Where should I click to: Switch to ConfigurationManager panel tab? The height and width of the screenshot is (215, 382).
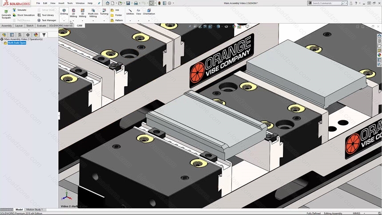coord(20,35)
